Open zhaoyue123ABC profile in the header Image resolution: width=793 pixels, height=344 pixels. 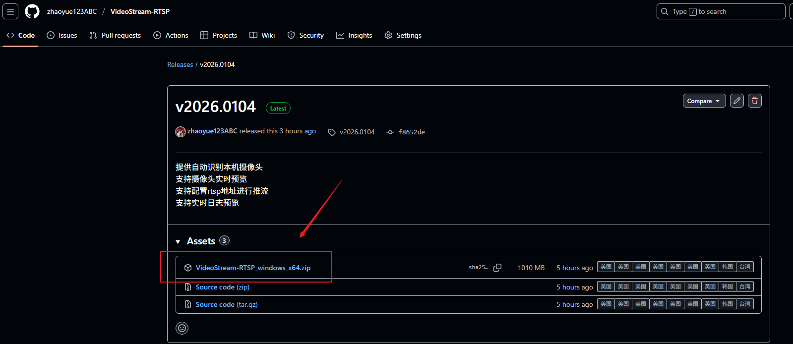click(72, 11)
